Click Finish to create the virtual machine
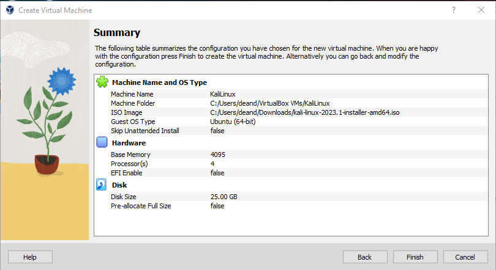496x270 pixels. tap(415, 257)
